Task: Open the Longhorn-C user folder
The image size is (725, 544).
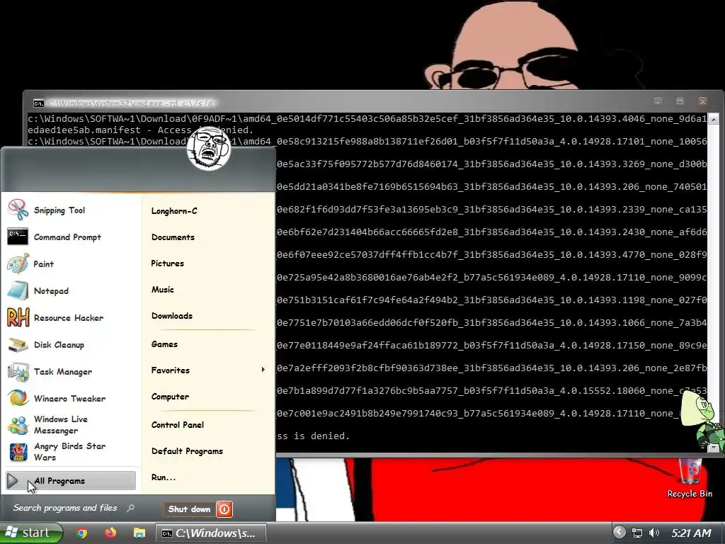Action: click(174, 211)
